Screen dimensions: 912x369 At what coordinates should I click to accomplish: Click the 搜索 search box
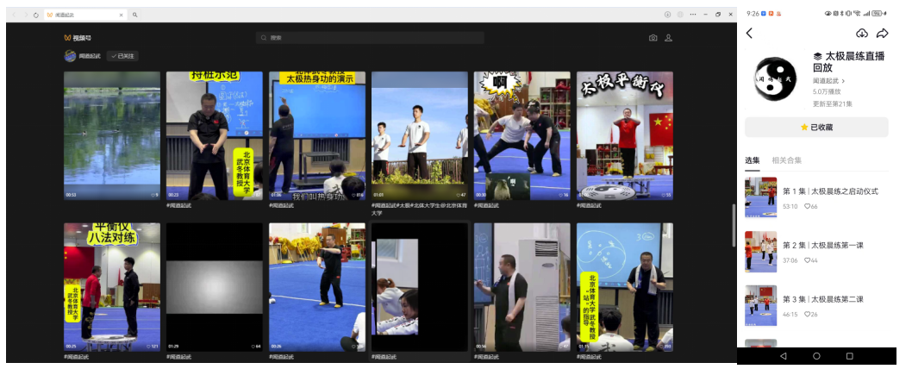[x=370, y=38]
